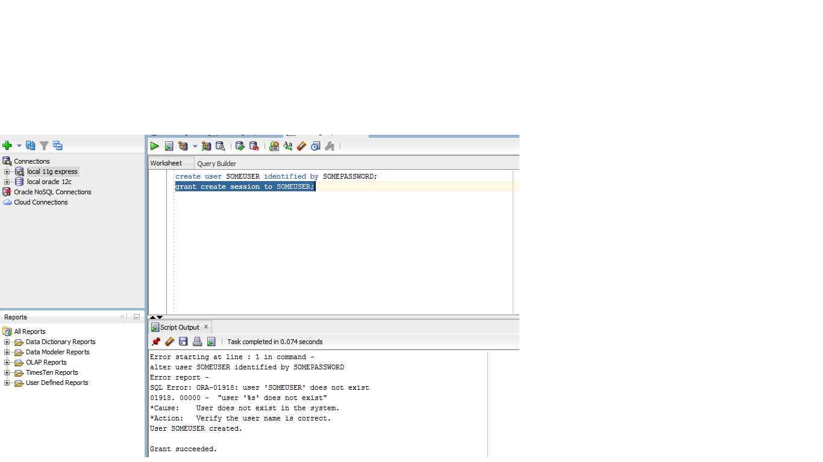This screenshot has width=823, height=462.
Task: Click the Clear eraser icon in worksheet toolbar
Action: pyautogui.click(x=302, y=146)
